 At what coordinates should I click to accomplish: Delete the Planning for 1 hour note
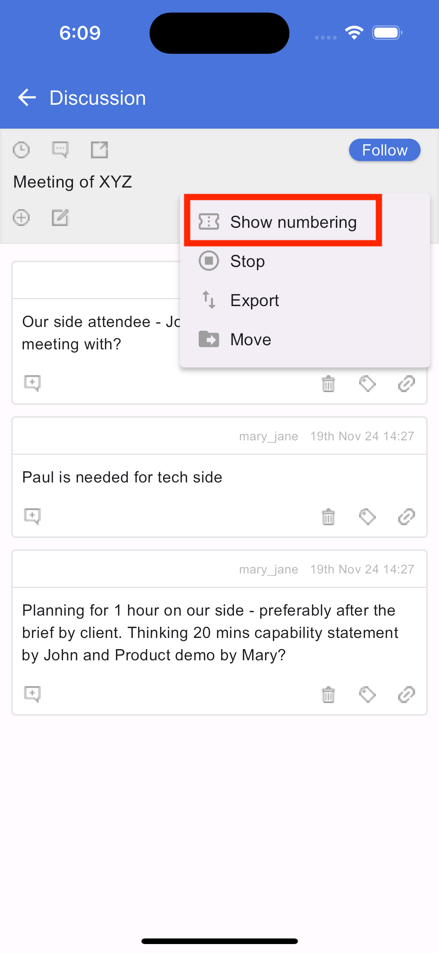point(328,695)
